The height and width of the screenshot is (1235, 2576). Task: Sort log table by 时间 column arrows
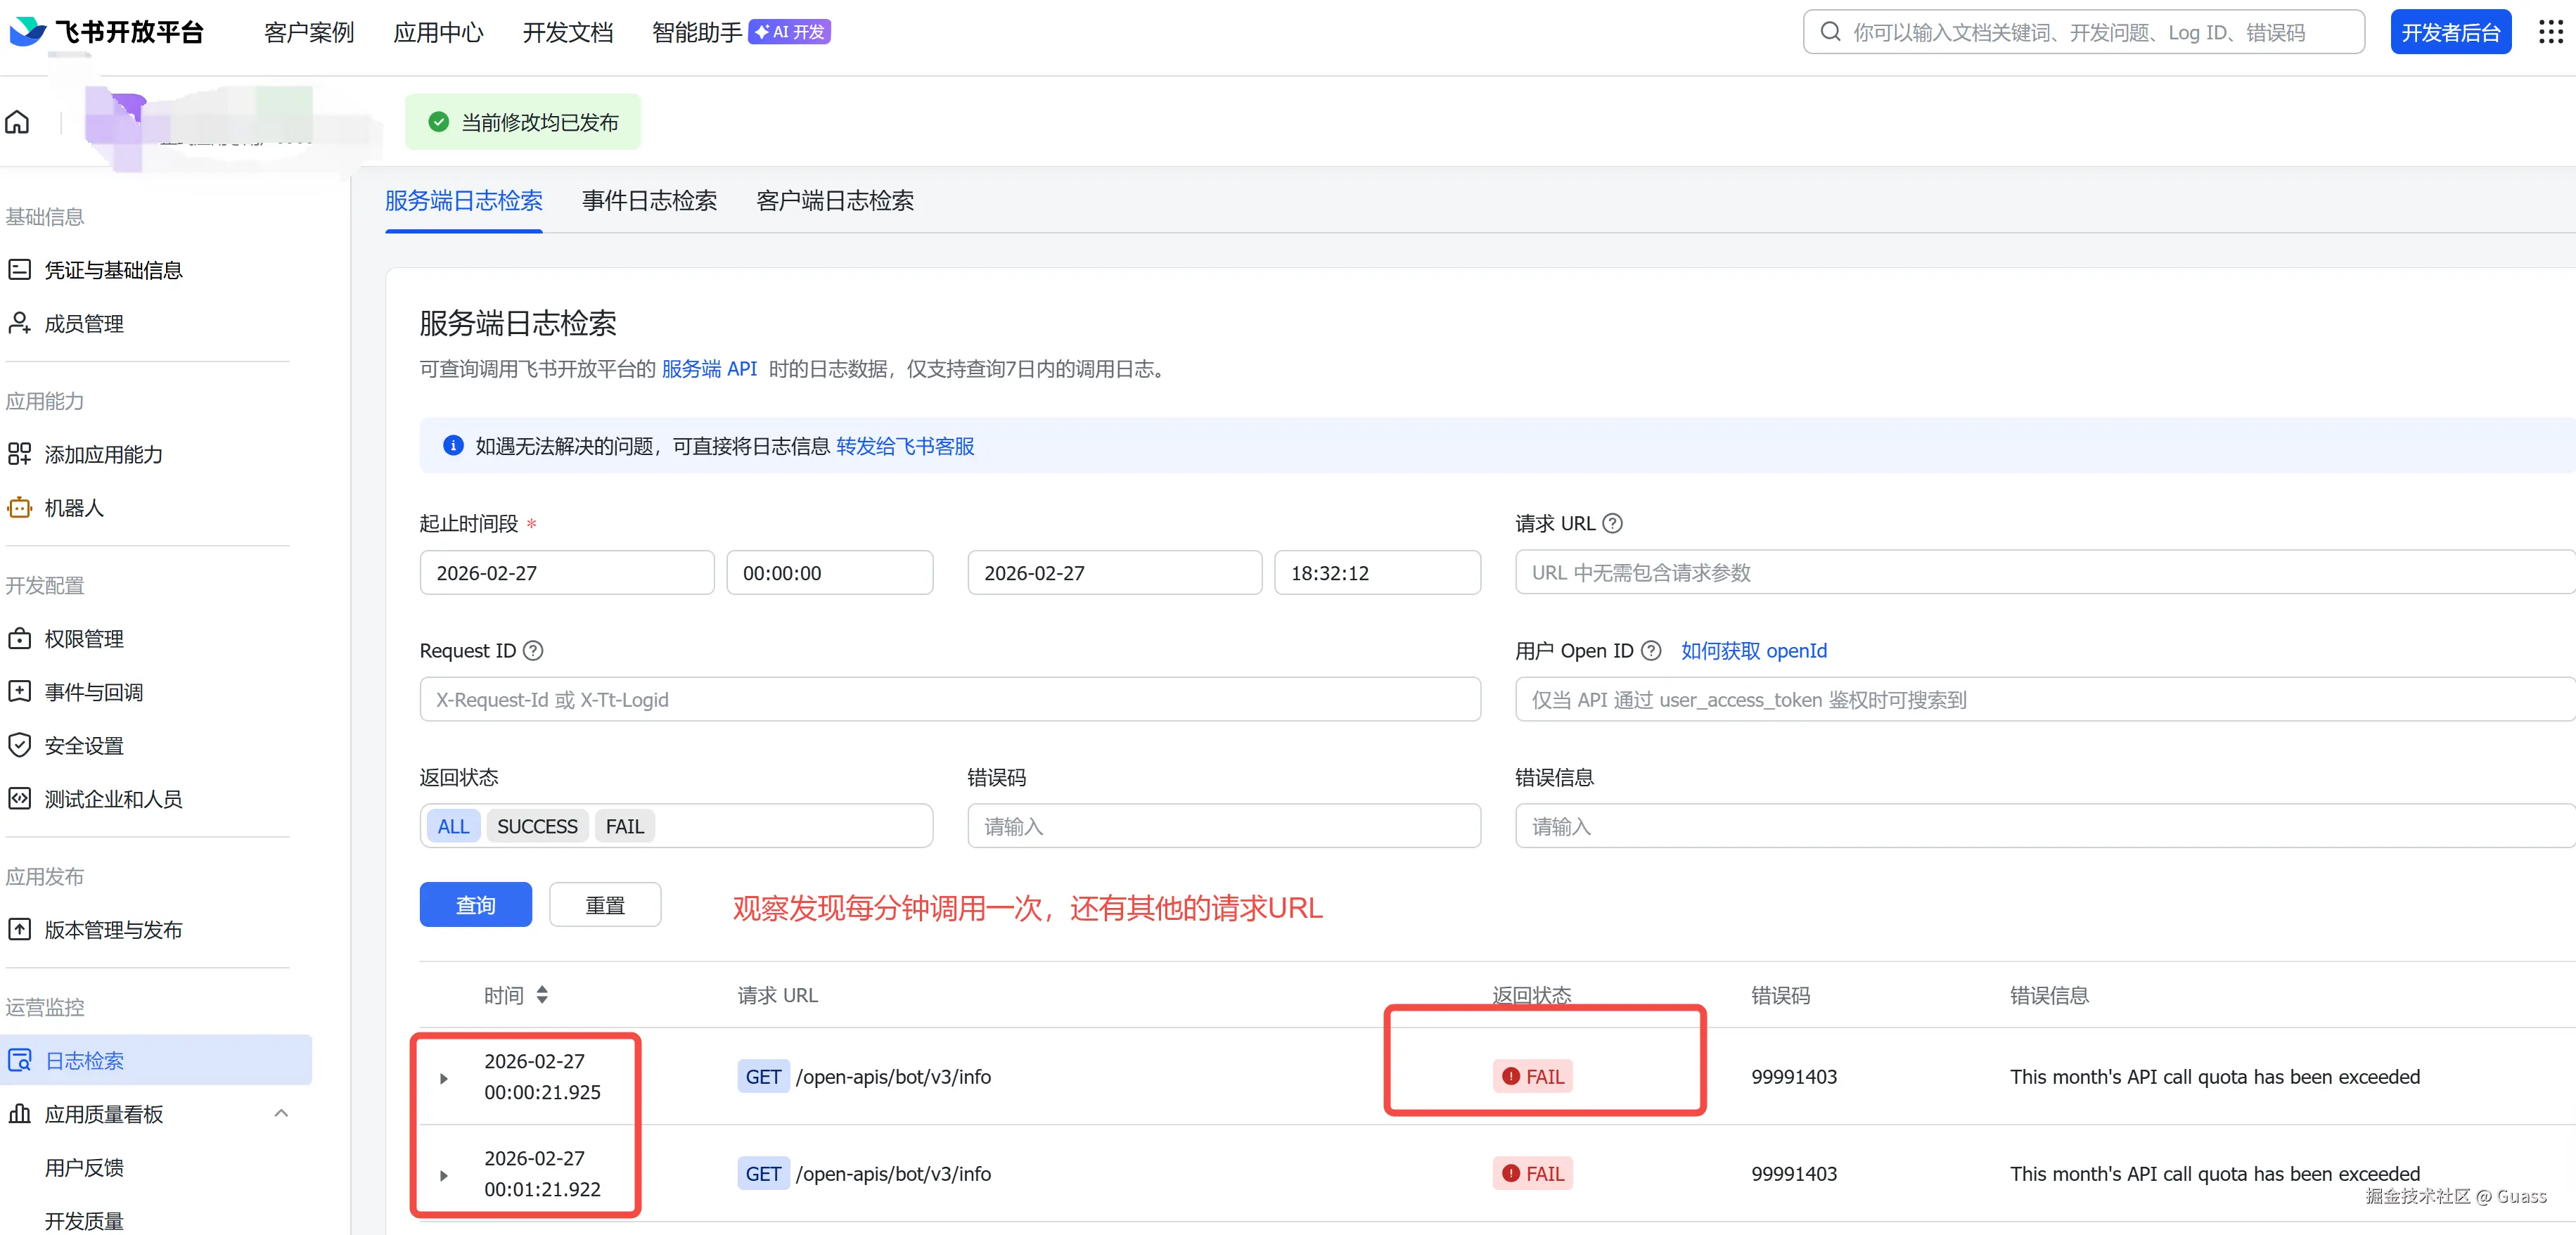click(542, 995)
